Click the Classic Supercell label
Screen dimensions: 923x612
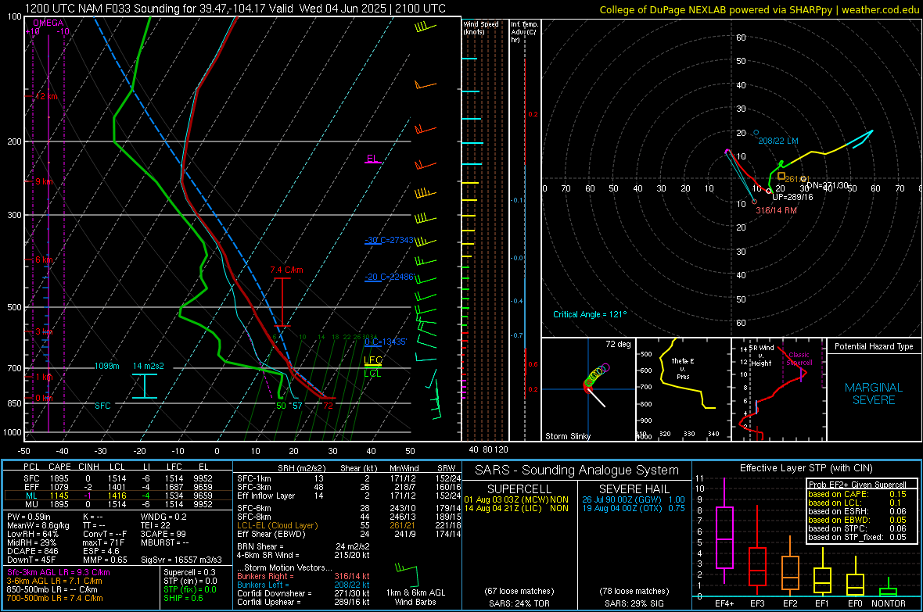(x=799, y=359)
